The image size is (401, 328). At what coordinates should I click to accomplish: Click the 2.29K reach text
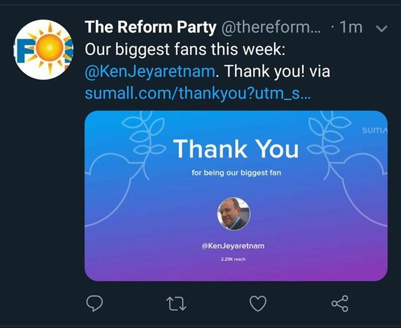pyautogui.click(x=233, y=259)
